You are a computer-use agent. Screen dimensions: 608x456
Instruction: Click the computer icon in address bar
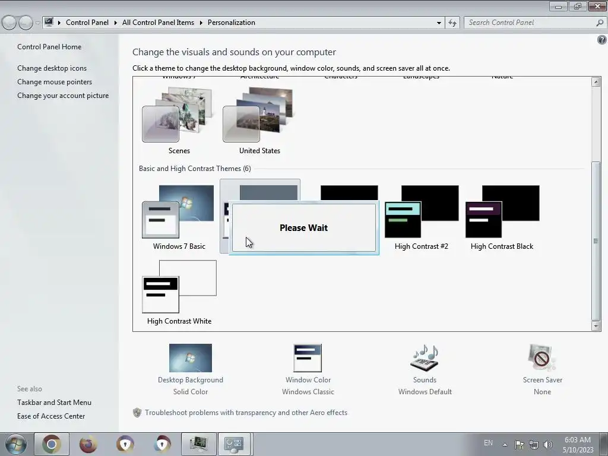click(49, 22)
